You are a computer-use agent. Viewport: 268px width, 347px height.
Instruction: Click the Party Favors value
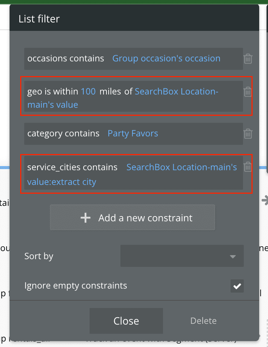pyautogui.click(x=133, y=133)
